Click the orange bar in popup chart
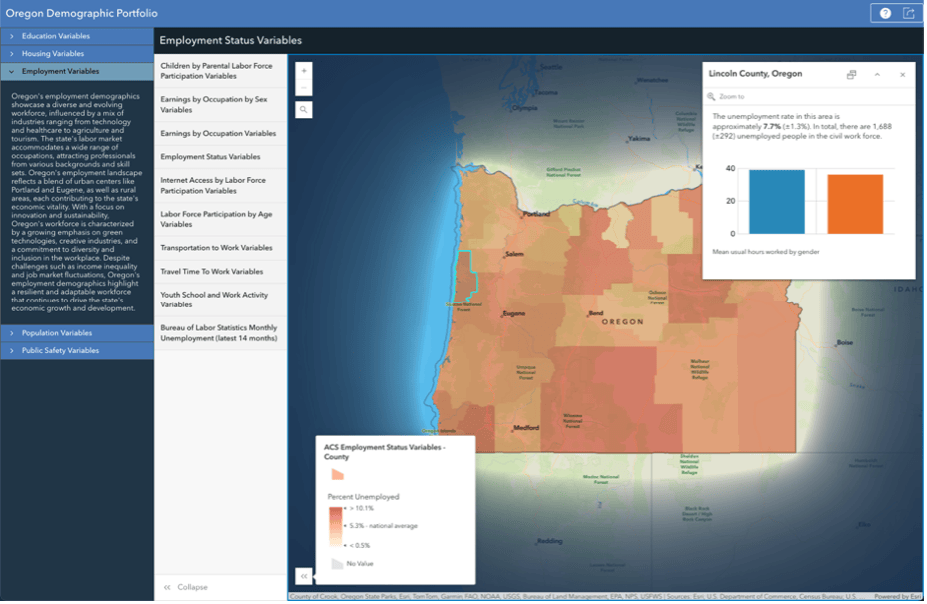 click(x=857, y=205)
